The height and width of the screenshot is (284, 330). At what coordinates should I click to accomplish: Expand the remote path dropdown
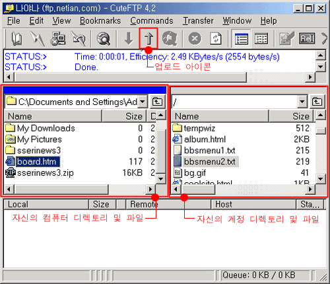(x=302, y=102)
